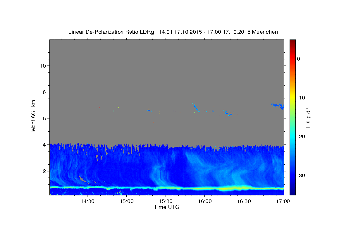
Task: Click the 15:00 time axis label
Action: click(127, 201)
